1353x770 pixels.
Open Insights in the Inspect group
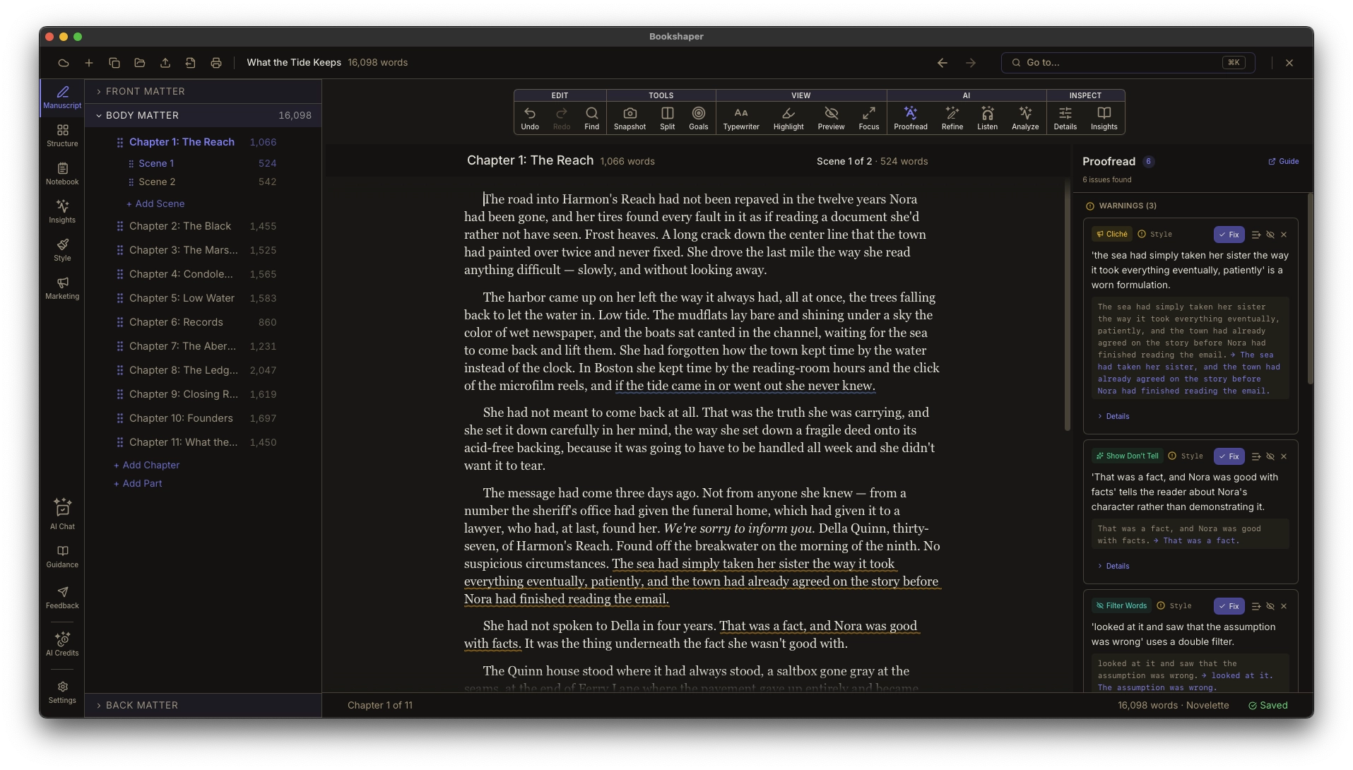(x=1104, y=118)
